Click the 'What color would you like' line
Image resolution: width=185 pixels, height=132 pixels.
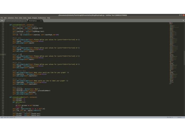[x=41, y=73]
